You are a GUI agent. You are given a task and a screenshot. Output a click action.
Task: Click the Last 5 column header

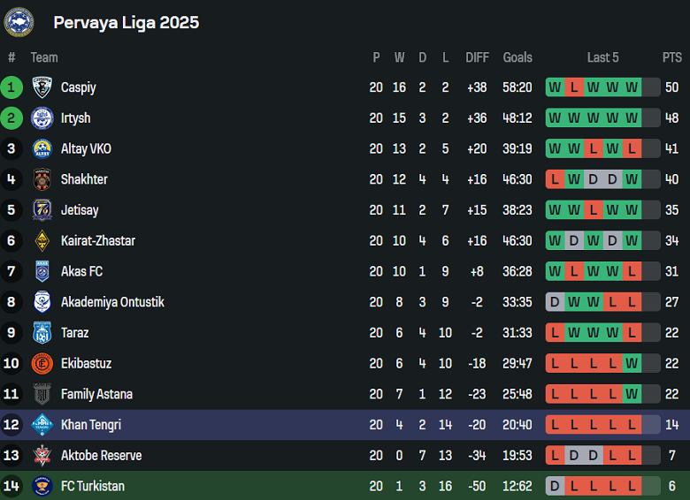pyautogui.click(x=602, y=57)
